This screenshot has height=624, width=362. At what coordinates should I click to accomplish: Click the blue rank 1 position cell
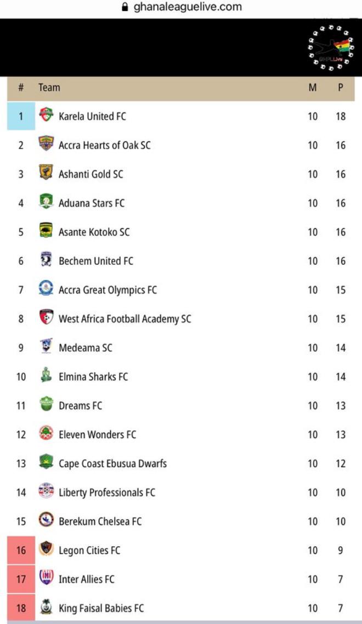[21, 116]
